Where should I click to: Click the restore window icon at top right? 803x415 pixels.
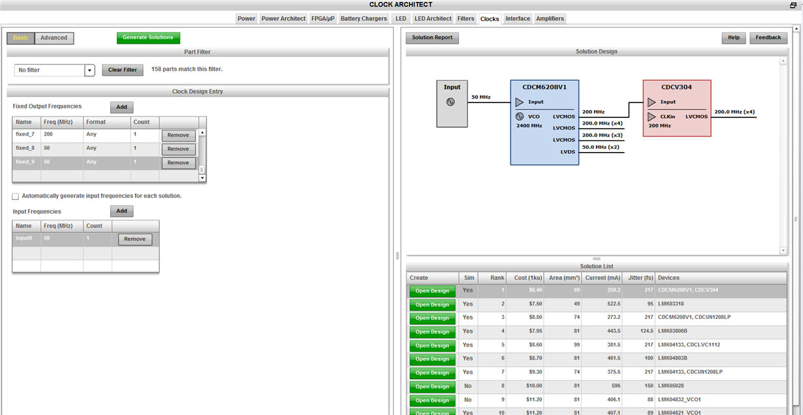792,5
